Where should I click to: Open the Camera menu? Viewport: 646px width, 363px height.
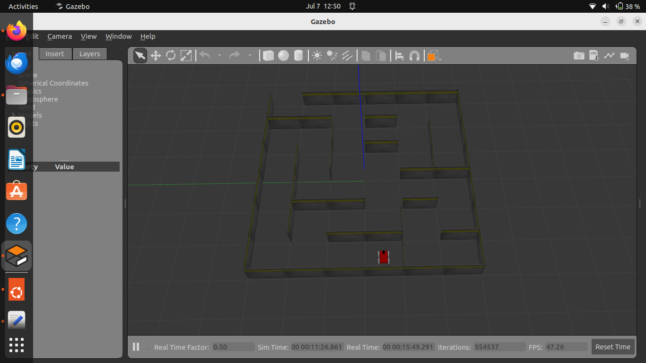click(x=60, y=36)
